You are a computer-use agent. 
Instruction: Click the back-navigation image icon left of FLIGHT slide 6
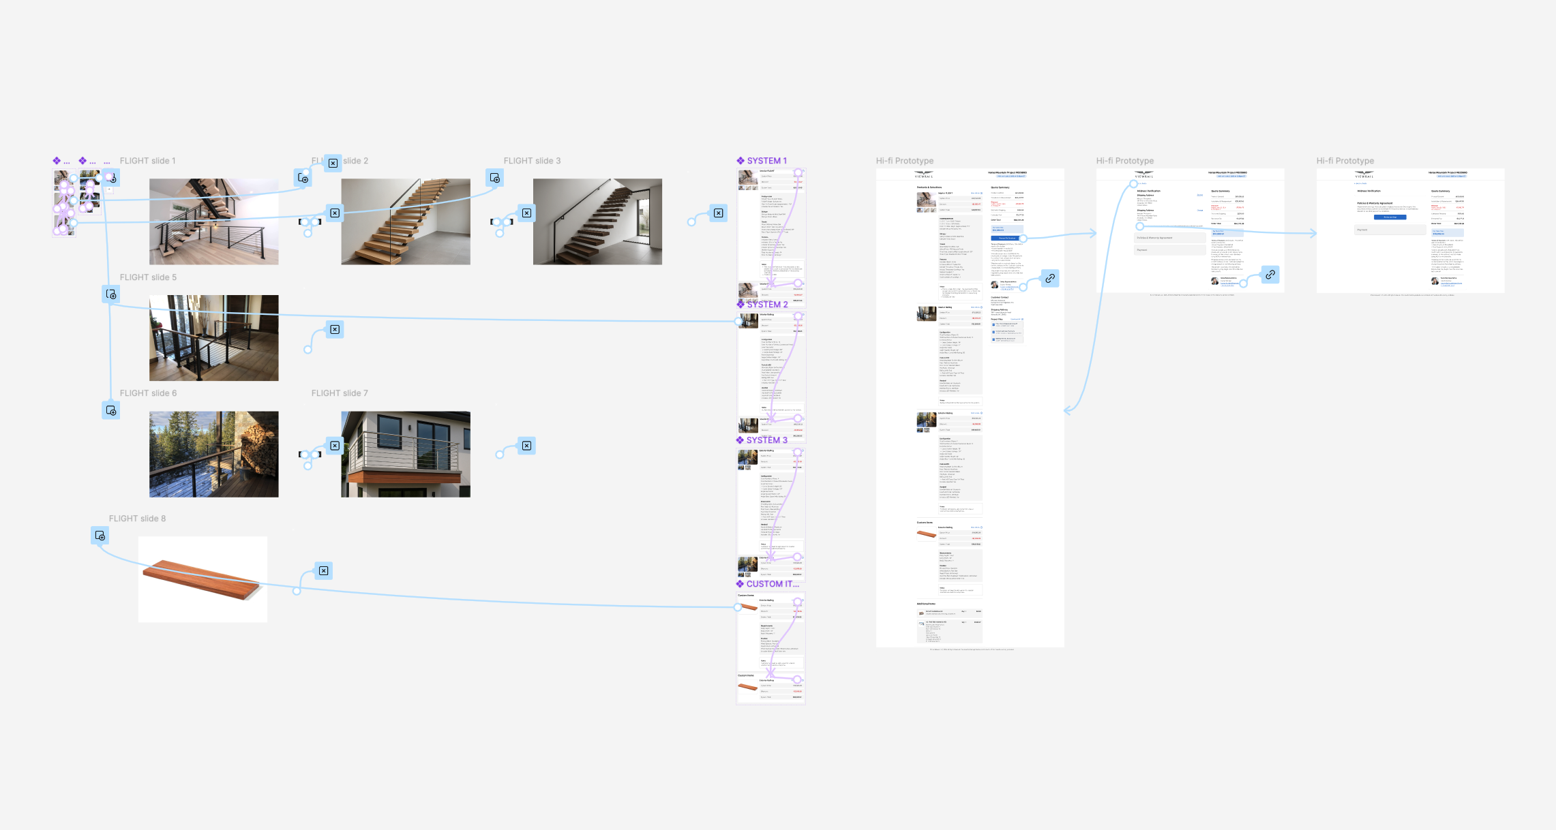click(110, 410)
